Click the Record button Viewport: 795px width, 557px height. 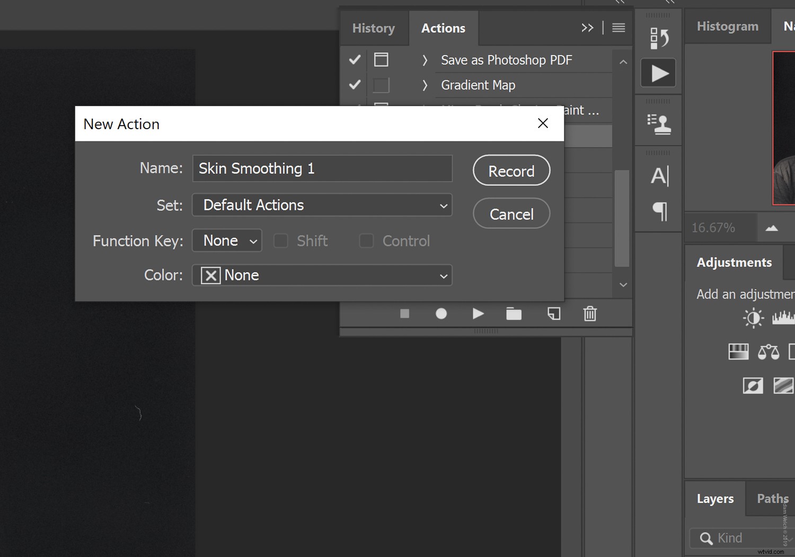(x=511, y=170)
